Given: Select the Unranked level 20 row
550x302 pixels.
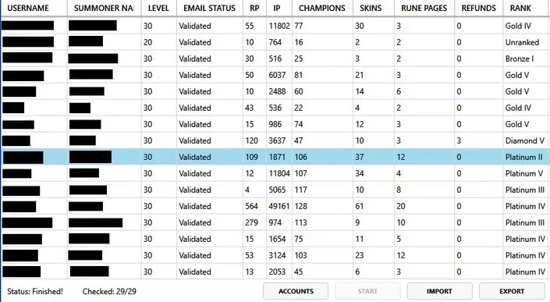Looking at the screenshot, I should (275, 42).
